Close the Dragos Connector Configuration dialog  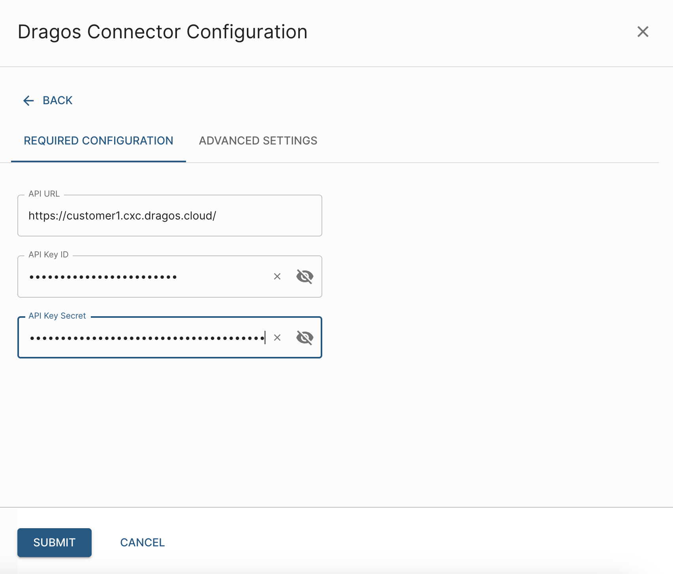point(643,32)
